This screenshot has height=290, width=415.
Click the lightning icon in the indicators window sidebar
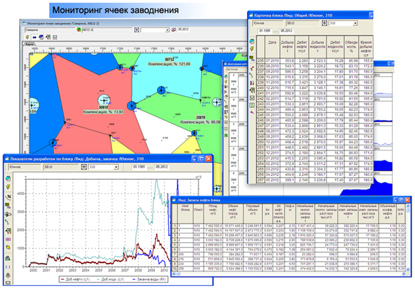tap(8, 187)
